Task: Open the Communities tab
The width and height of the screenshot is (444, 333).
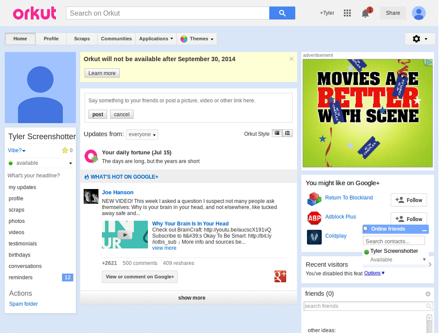Action: click(116, 39)
